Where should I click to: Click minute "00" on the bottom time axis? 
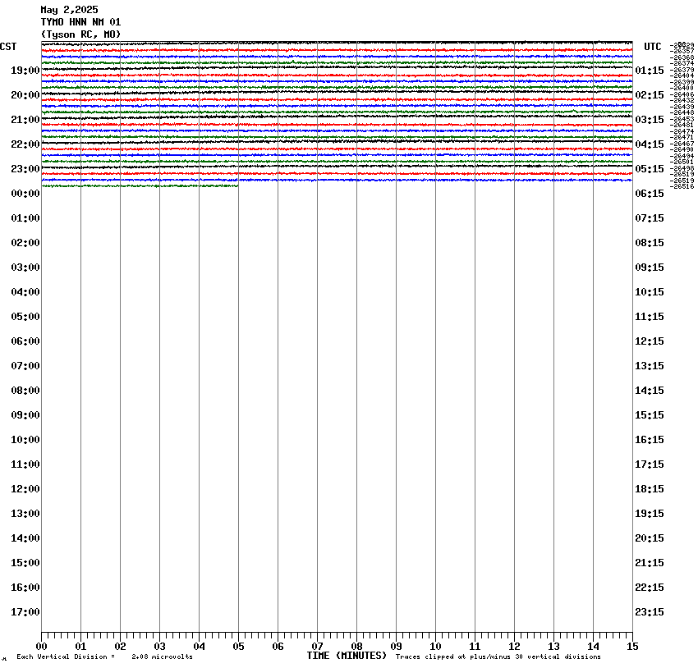coord(41,647)
